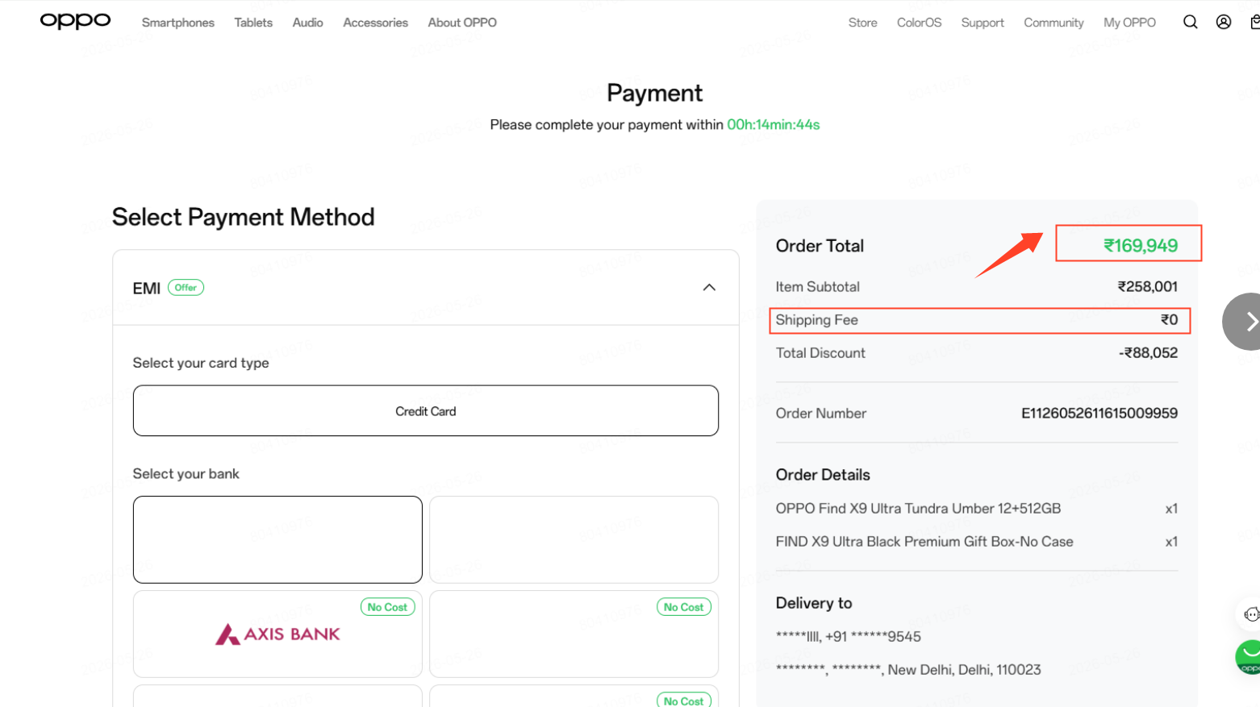Click the EMI heading
This screenshot has height=707, width=1260.
[146, 289]
